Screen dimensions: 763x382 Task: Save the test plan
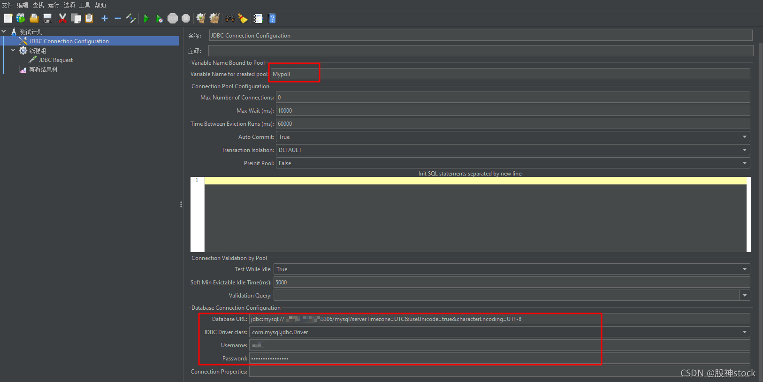point(47,18)
